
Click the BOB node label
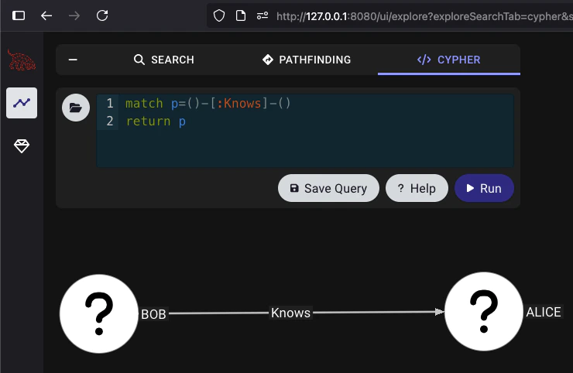(153, 314)
